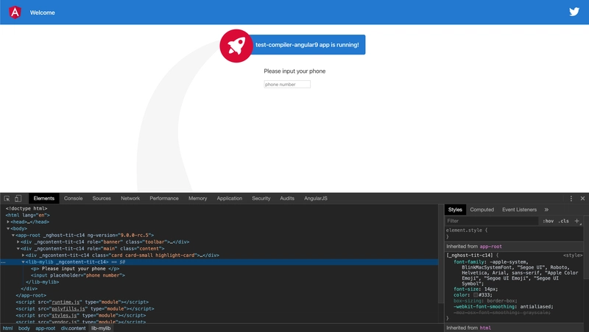589x332 pixels.
Task: Open the Network tab
Action: point(130,198)
